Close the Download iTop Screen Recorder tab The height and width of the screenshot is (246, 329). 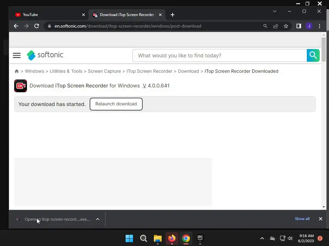[160, 15]
